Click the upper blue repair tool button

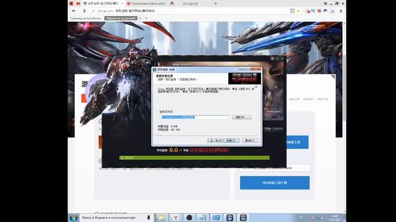coord(297,142)
